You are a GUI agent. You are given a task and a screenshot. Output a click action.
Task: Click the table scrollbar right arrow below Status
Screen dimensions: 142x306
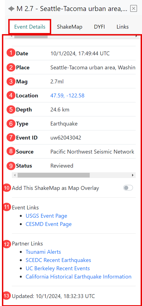[133, 175]
